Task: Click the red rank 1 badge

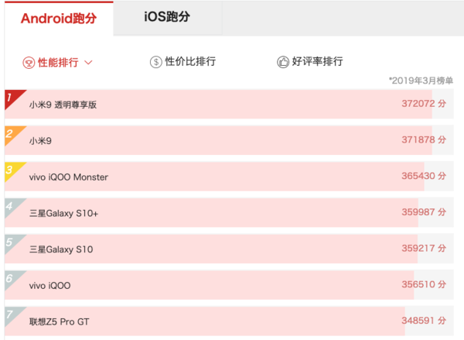Action: (12, 98)
